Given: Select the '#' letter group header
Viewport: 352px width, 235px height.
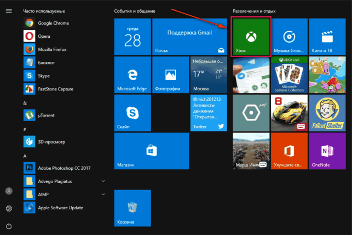Looking at the screenshot, I should pos(25,129).
